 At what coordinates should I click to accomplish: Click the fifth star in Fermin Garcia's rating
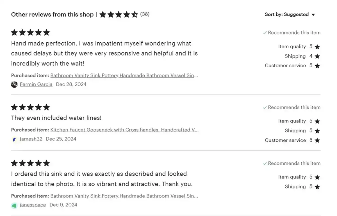pos(46,32)
